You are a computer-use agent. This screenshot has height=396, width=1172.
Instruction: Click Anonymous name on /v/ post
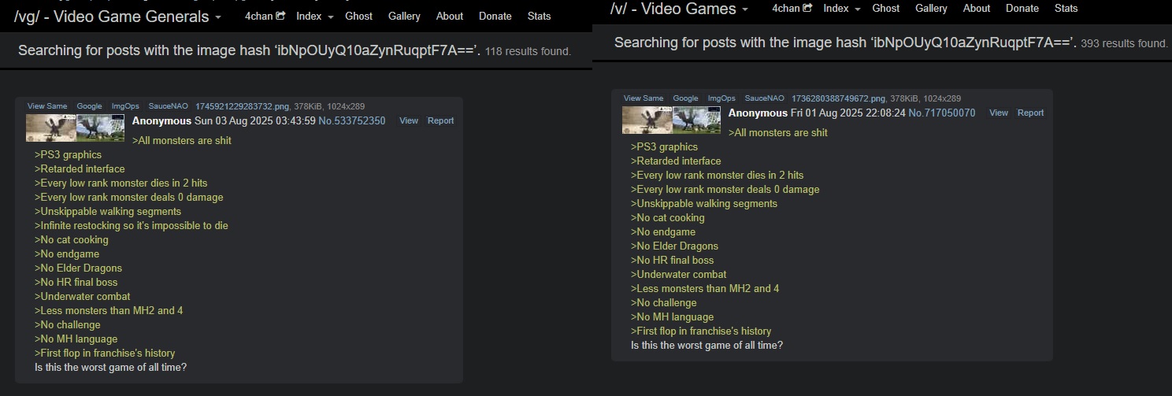tap(758, 113)
